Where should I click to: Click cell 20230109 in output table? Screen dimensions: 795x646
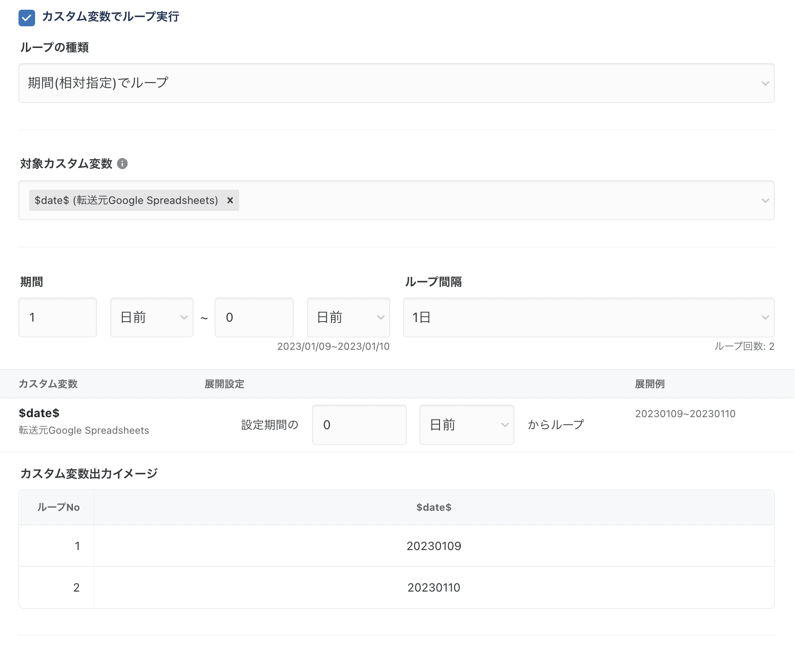click(x=434, y=546)
